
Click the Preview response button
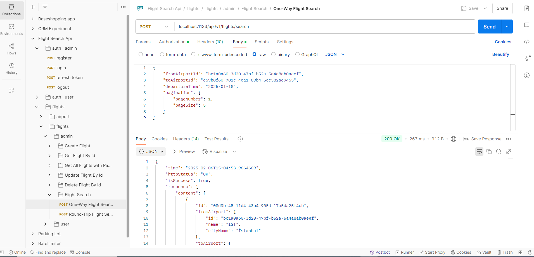click(184, 152)
